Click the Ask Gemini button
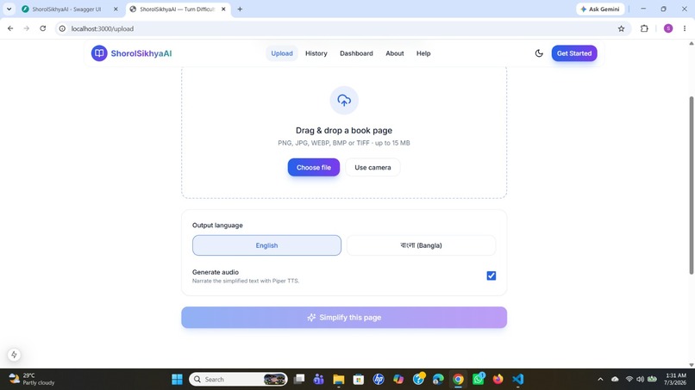Screen dimensions: 695x390 pyautogui.click(x=600, y=9)
